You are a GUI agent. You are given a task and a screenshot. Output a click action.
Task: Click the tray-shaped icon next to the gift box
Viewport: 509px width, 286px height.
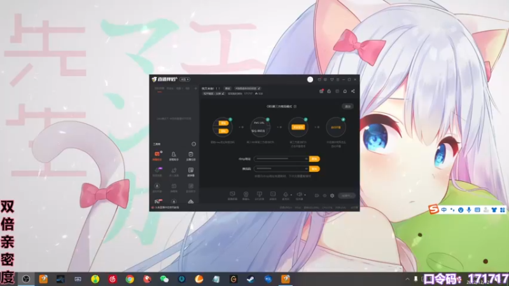[329, 91]
